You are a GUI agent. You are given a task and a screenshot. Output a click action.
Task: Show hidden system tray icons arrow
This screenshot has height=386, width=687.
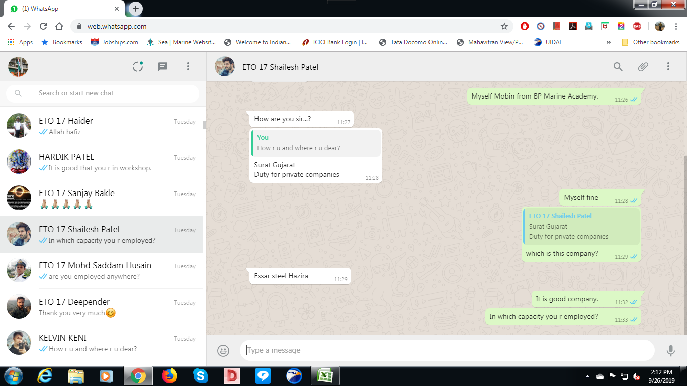click(587, 376)
